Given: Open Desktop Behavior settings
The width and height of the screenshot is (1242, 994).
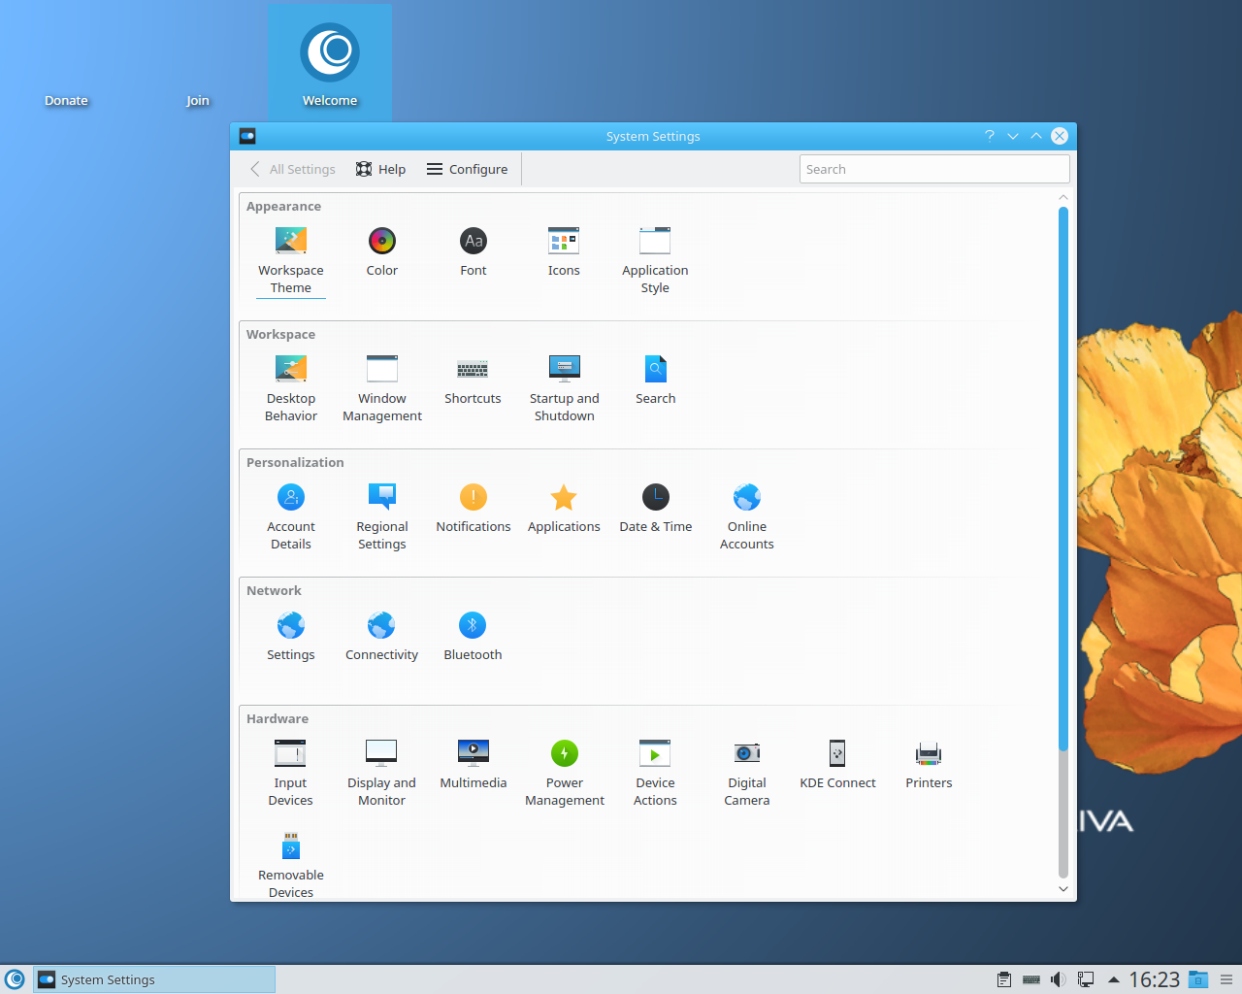Looking at the screenshot, I should coord(291,388).
